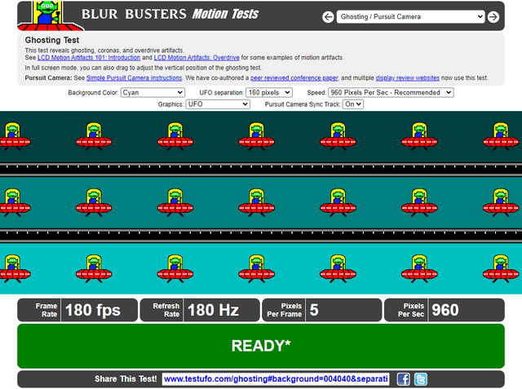Click the Share This Test! label
This screenshot has height=389, width=522.
(x=126, y=379)
